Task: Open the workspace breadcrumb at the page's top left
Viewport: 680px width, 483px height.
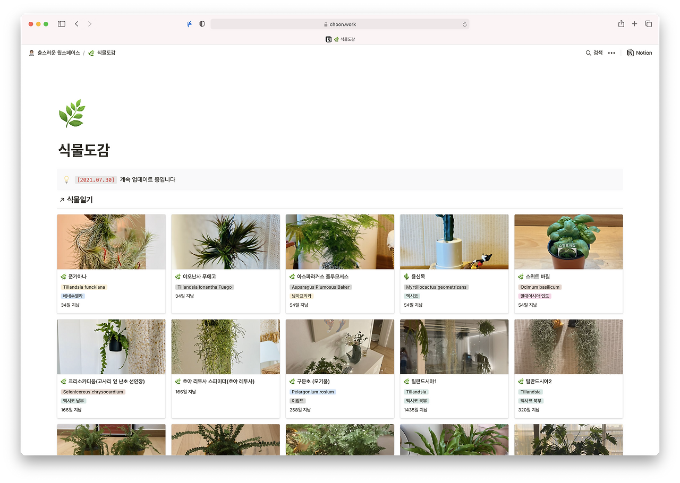Action: pyautogui.click(x=54, y=53)
